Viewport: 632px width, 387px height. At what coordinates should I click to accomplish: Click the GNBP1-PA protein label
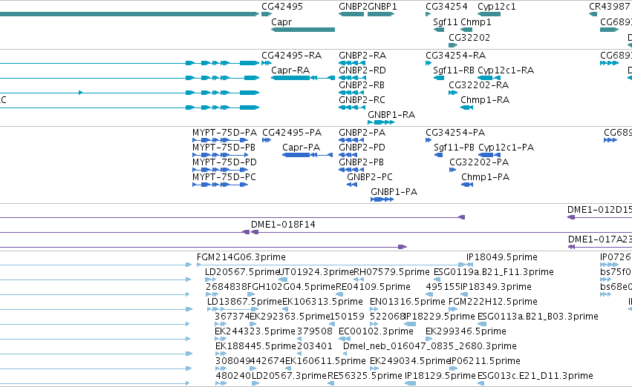pyautogui.click(x=394, y=192)
